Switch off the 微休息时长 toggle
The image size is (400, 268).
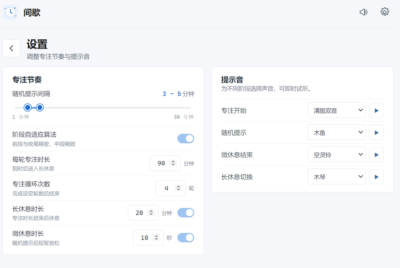click(186, 237)
